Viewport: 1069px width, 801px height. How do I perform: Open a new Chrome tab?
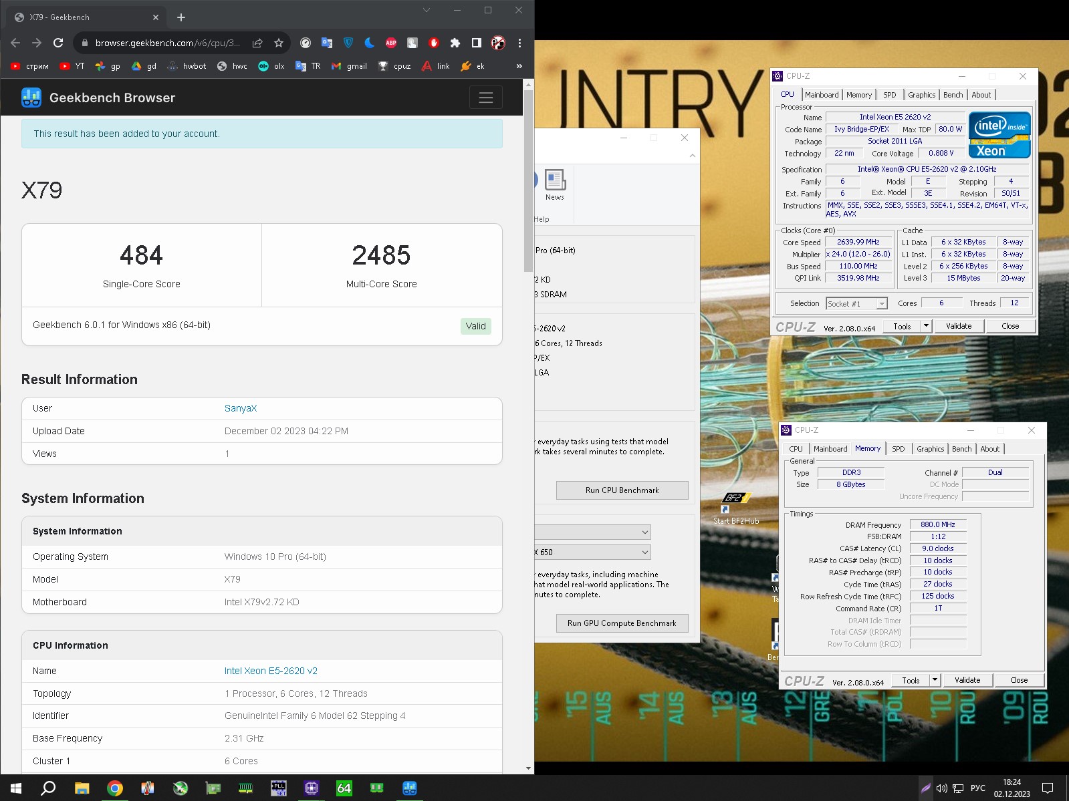click(x=181, y=17)
